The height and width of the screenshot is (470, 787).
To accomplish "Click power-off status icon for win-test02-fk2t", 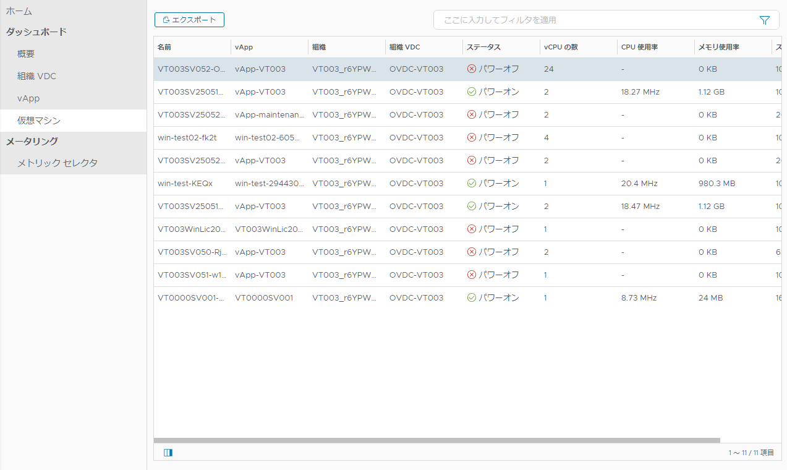I will [x=472, y=138].
